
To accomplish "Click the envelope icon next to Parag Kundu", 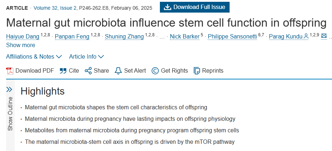I will click(x=324, y=36).
